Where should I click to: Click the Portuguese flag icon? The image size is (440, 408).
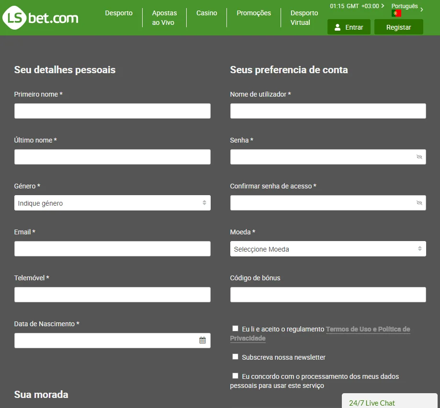click(396, 13)
